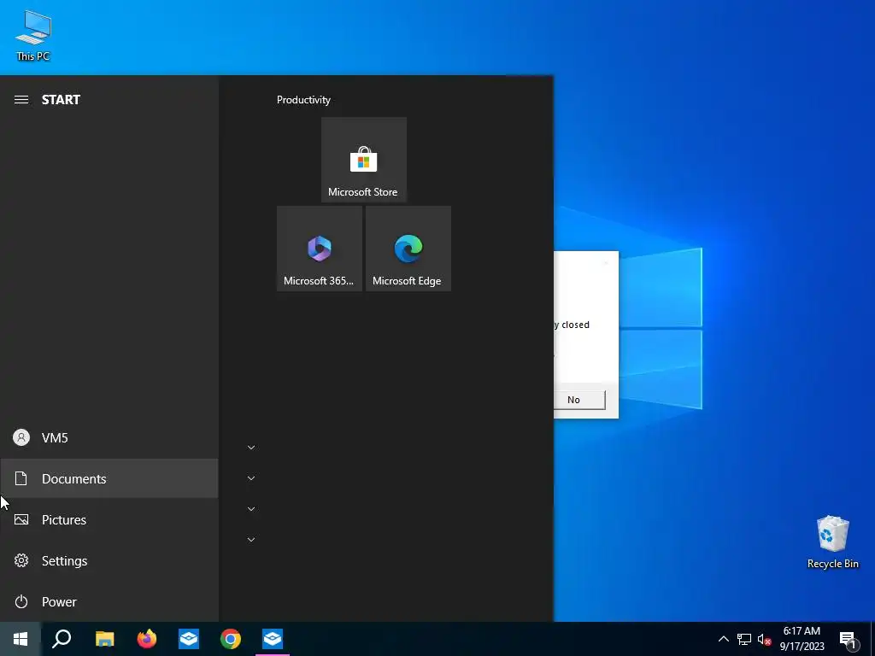Click the Windows Start button
Screen dimensions: 875x656
pyautogui.click(x=21, y=639)
